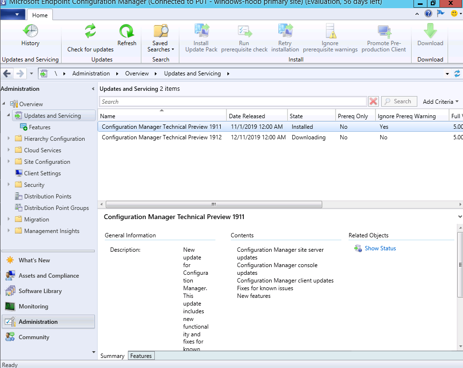This screenshot has height=368, width=463.
Task: Collapse the Overview tree node
Action: coord(3,104)
